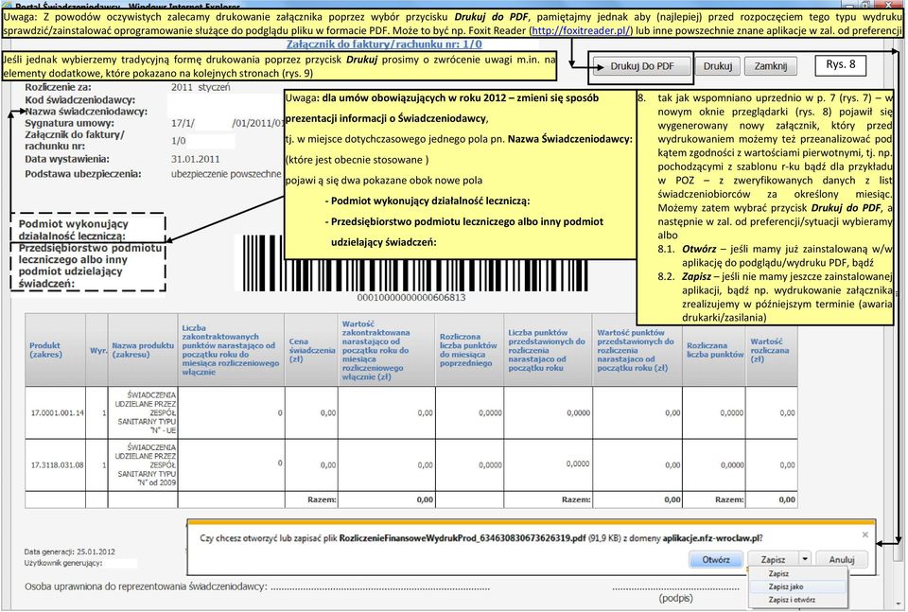Image resolution: width=908 pixels, height=612 pixels.
Task: Click the 2011 styczeń settlement period value
Action: [201, 87]
